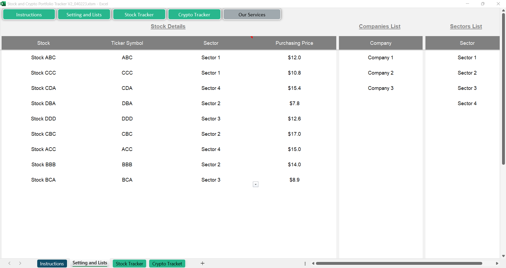This screenshot has width=506, height=268.
Task: Click the Excel app icon in title bar
Action: pyautogui.click(x=3, y=4)
